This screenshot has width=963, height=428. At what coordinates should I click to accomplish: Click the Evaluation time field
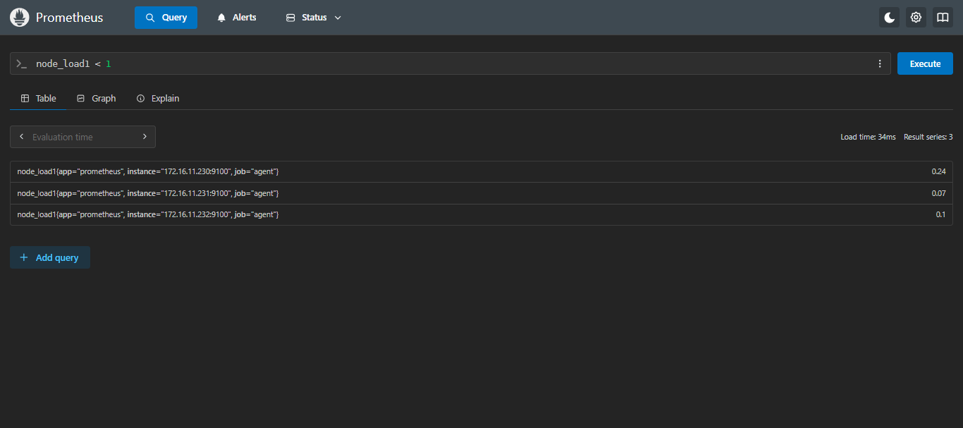point(83,137)
